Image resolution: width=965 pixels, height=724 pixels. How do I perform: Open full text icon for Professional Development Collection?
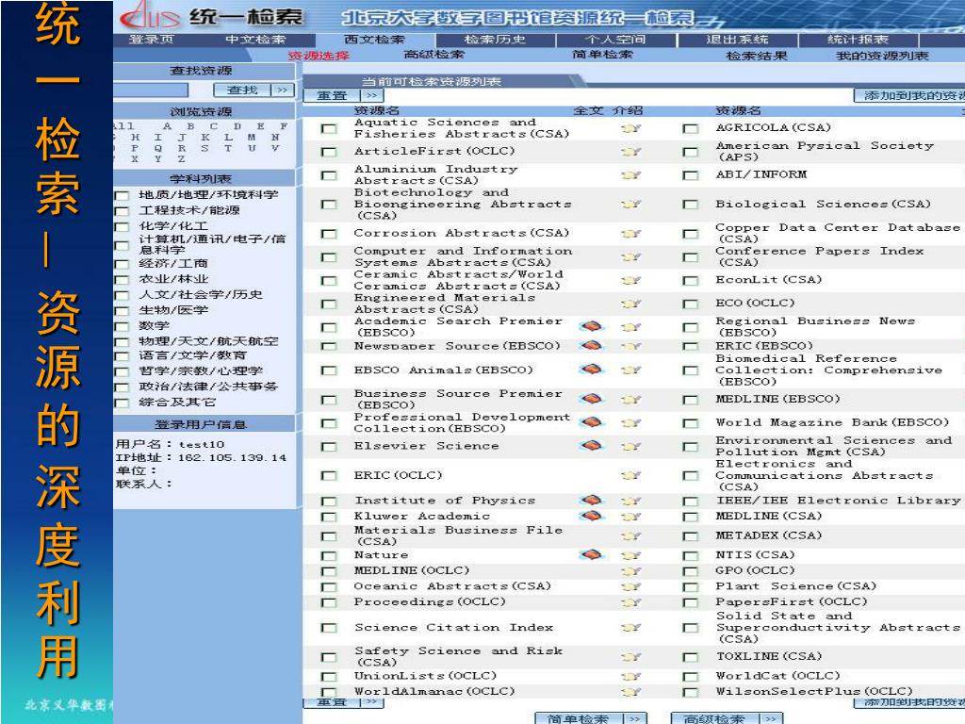(x=591, y=422)
